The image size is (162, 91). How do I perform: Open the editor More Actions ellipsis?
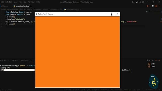(159, 6)
